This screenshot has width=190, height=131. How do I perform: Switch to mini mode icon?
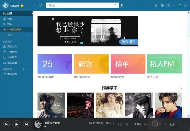[169, 5]
